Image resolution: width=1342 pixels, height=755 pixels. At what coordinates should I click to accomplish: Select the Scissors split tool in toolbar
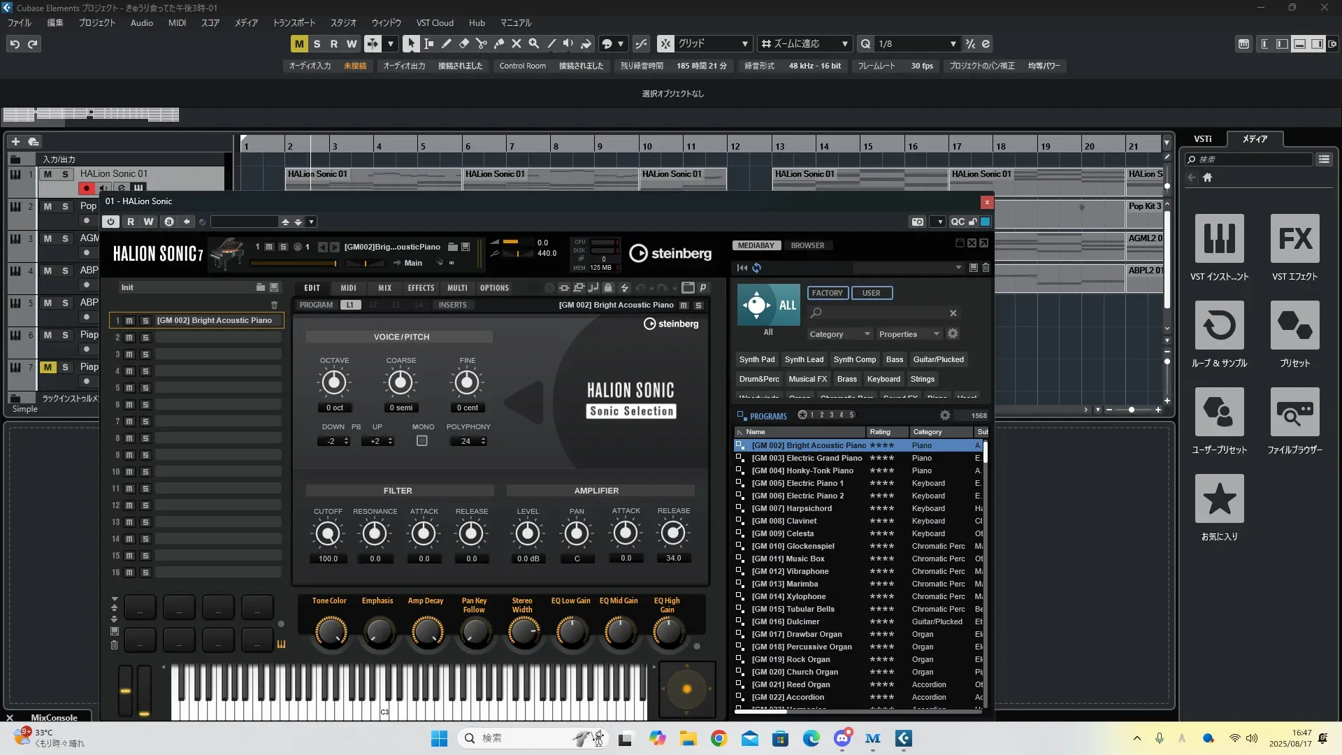coord(481,43)
